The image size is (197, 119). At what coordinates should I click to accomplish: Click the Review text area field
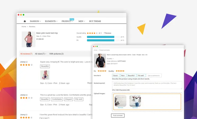pos(147,85)
